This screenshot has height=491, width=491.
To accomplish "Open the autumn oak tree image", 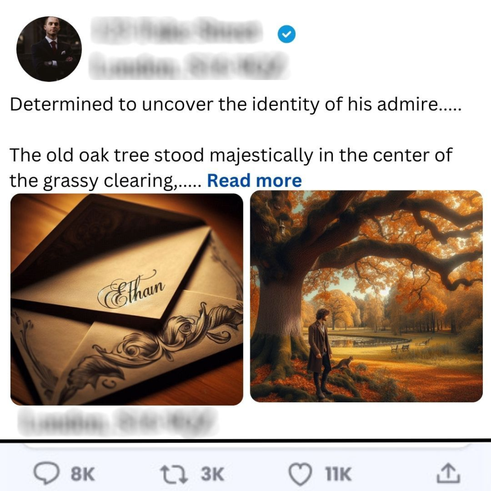I will [x=366, y=296].
